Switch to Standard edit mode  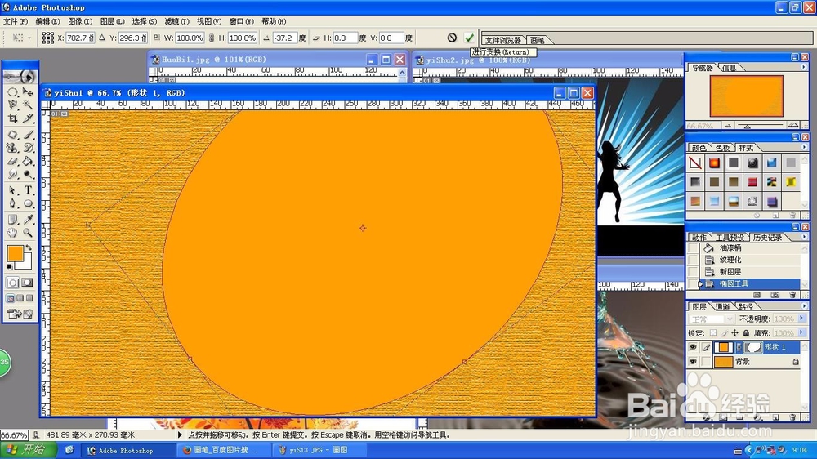12,283
